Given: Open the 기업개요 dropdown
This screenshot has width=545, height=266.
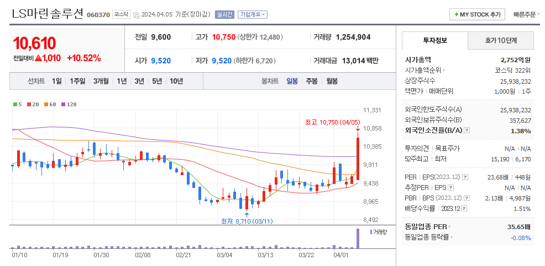Looking at the screenshot, I should click(253, 14).
